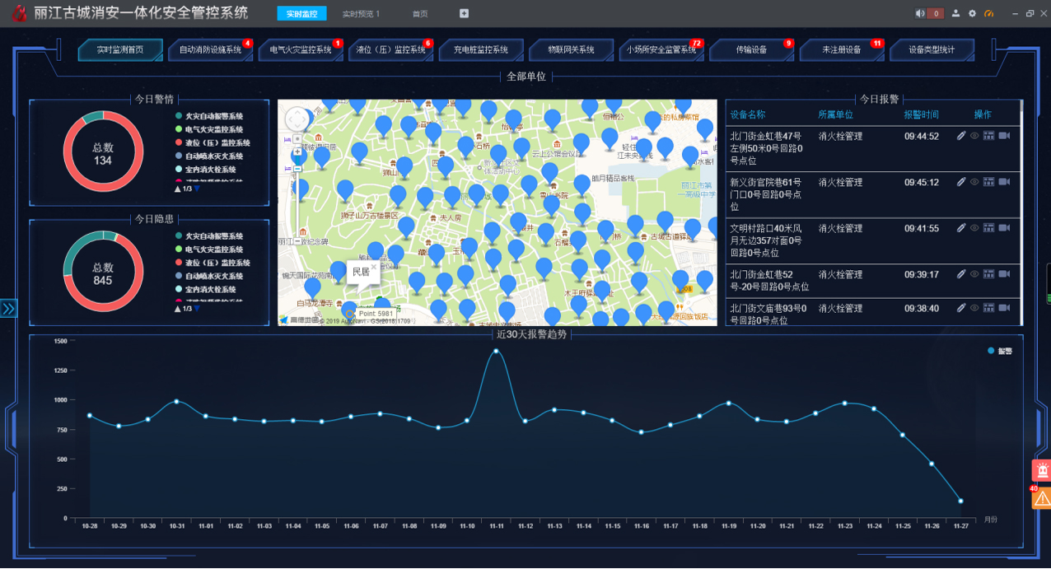
Task: Click the red flame application logo
Action: [18, 13]
